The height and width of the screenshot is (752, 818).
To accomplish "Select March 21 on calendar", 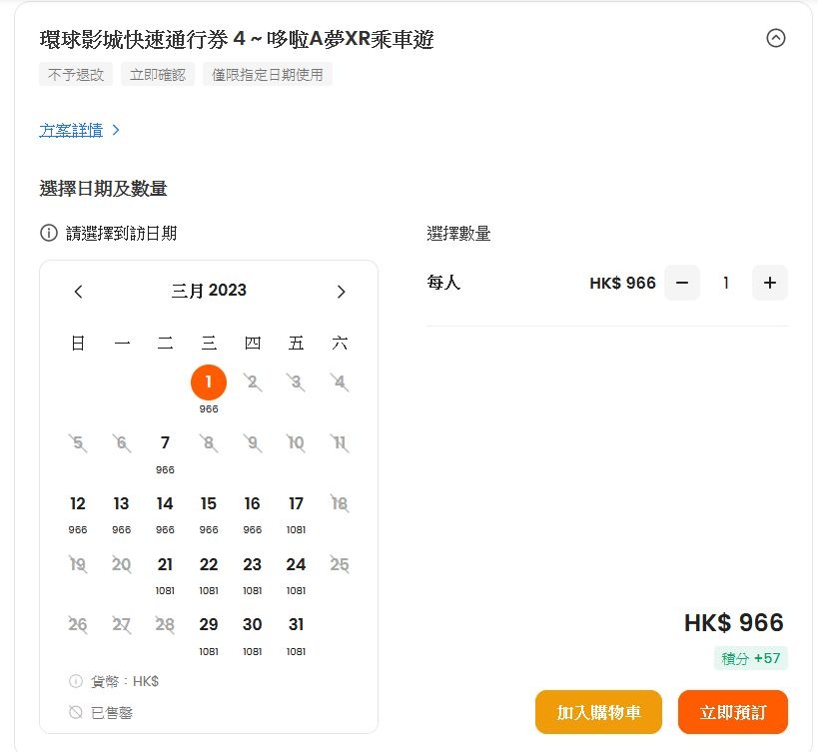I will tap(165, 564).
